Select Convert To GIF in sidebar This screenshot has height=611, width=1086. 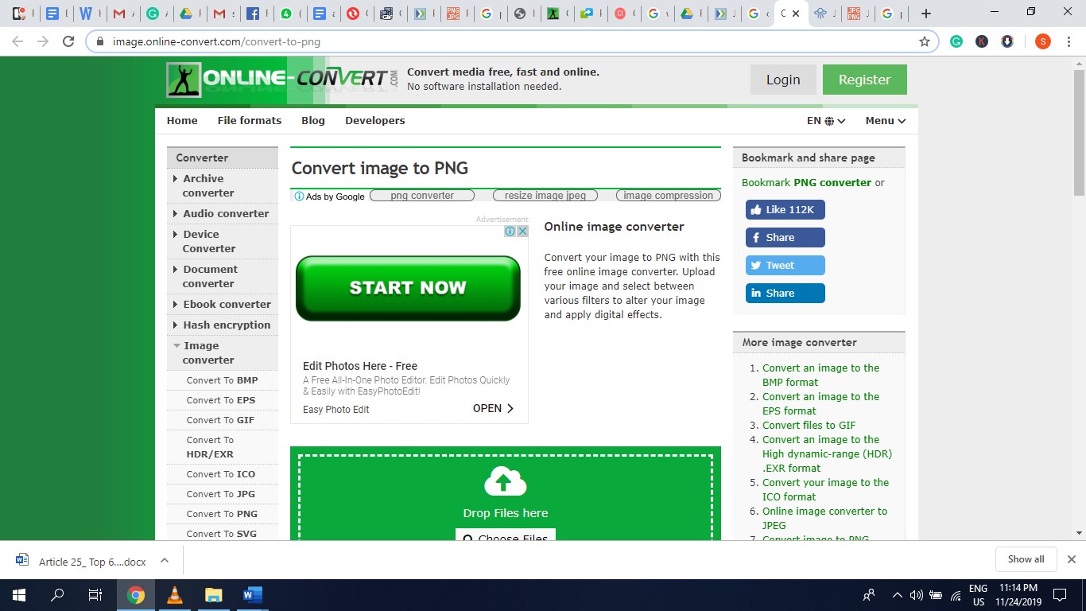(222, 420)
